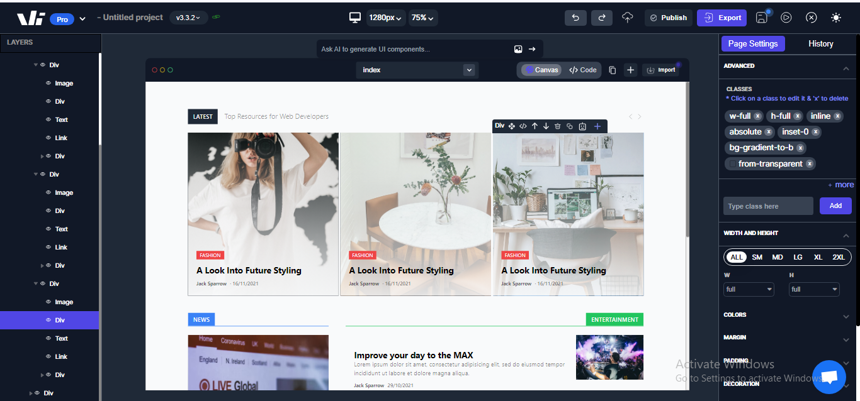This screenshot has height=401, width=860.
Task: Select the 2XL breakpoint
Action: click(839, 257)
